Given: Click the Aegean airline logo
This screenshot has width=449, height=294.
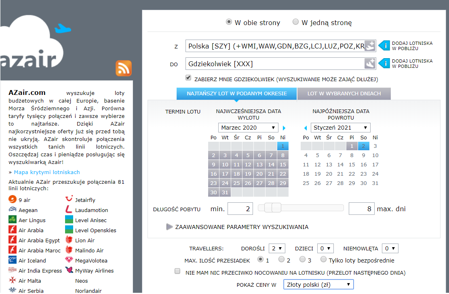Looking at the screenshot, I should point(12,209).
